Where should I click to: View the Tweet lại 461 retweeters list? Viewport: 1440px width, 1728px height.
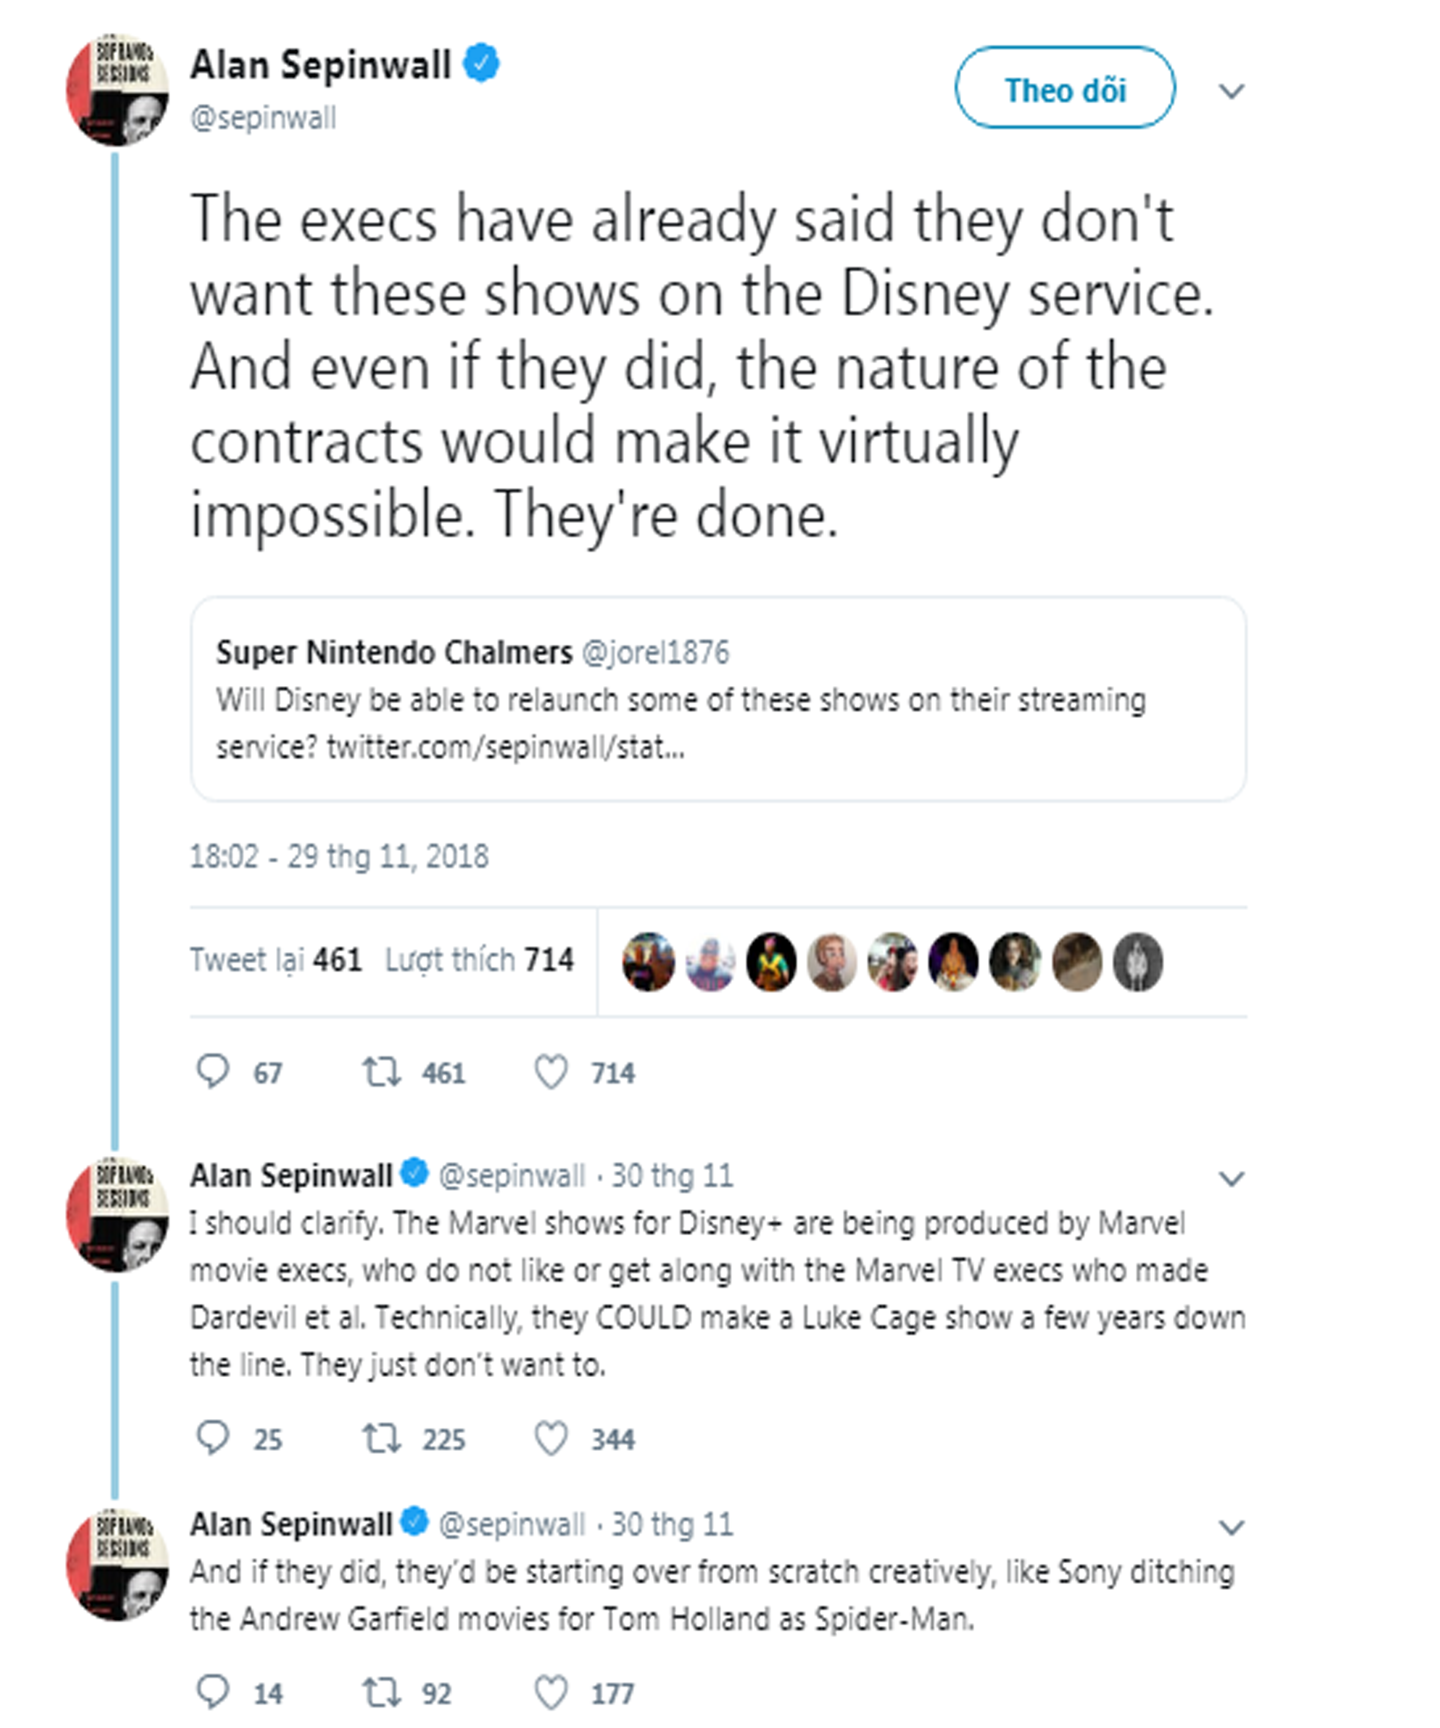tap(276, 960)
